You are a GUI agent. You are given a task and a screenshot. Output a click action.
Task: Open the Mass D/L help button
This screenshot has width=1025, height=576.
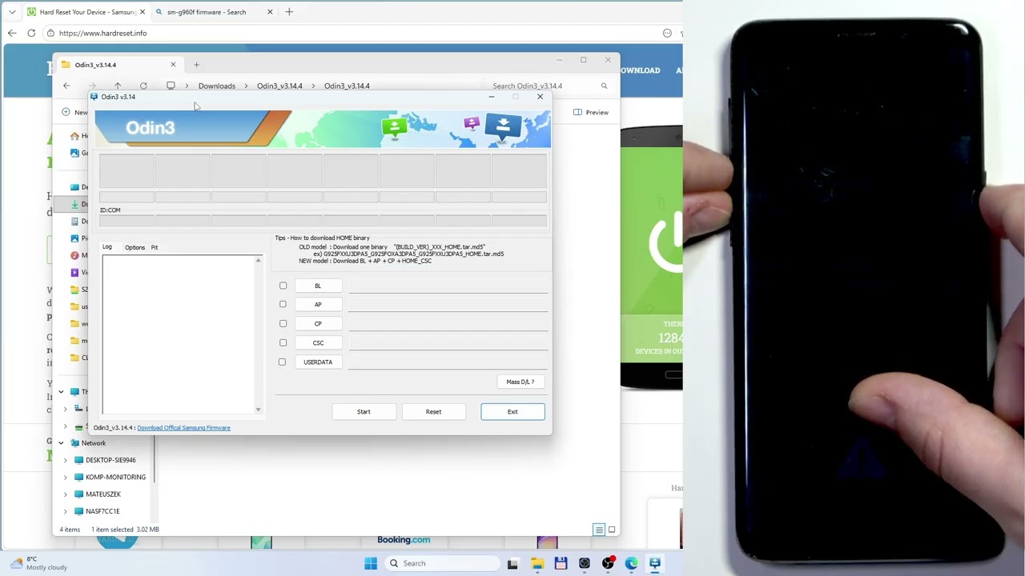click(x=520, y=382)
